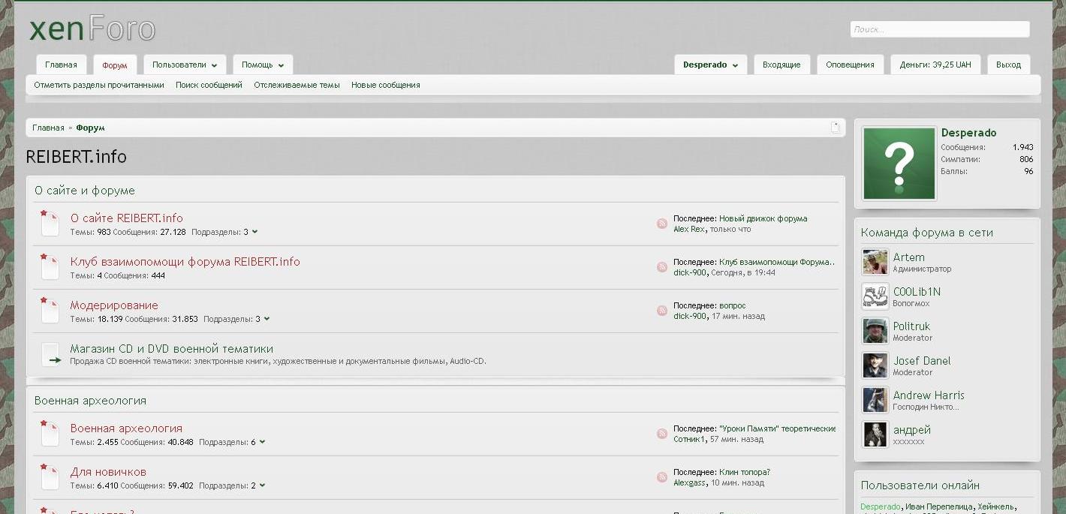Expand the Помощь menu arrow
The width and height of the screenshot is (1066, 514).
coord(280,65)
